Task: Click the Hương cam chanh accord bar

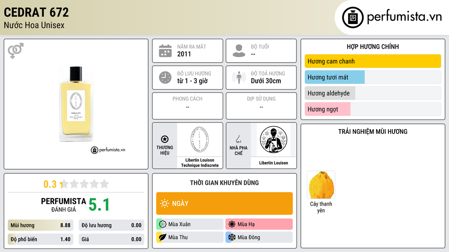Action: coord(373,61)
